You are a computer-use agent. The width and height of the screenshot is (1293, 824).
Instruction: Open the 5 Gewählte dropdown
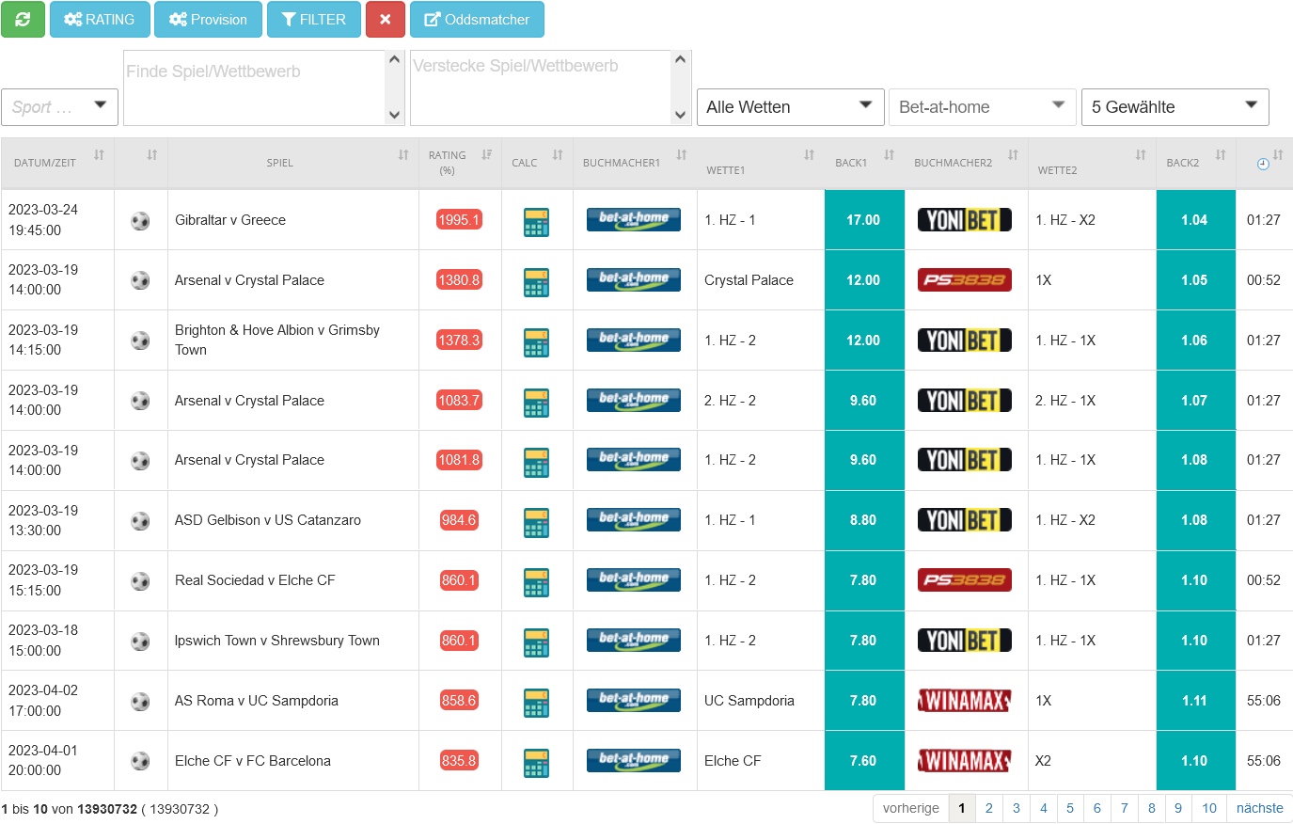[1175, 107]
